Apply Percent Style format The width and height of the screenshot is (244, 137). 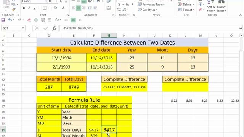127,5
